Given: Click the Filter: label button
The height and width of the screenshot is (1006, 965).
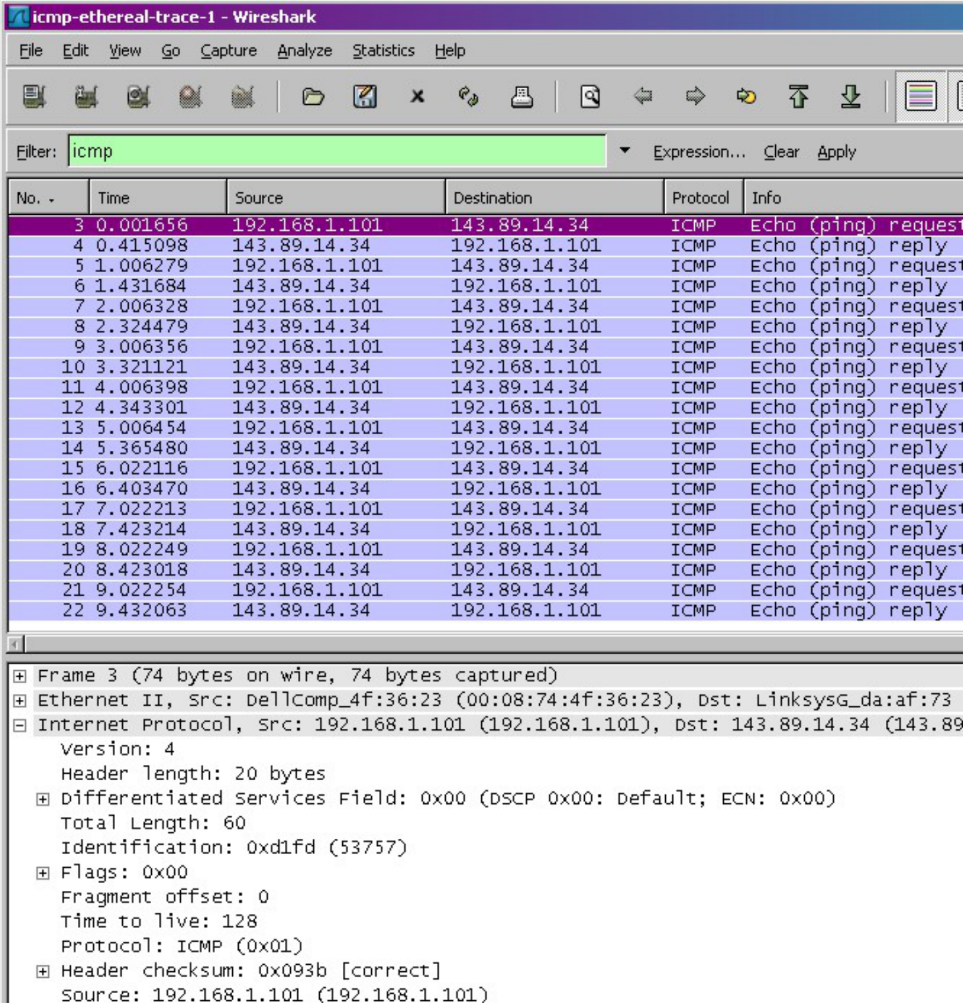Looking at the screenshot, I should pyautogui.click(x=36, y=152).
